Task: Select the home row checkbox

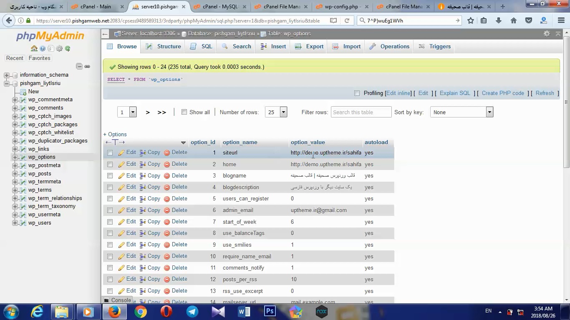Action: [x=110, y=165]
